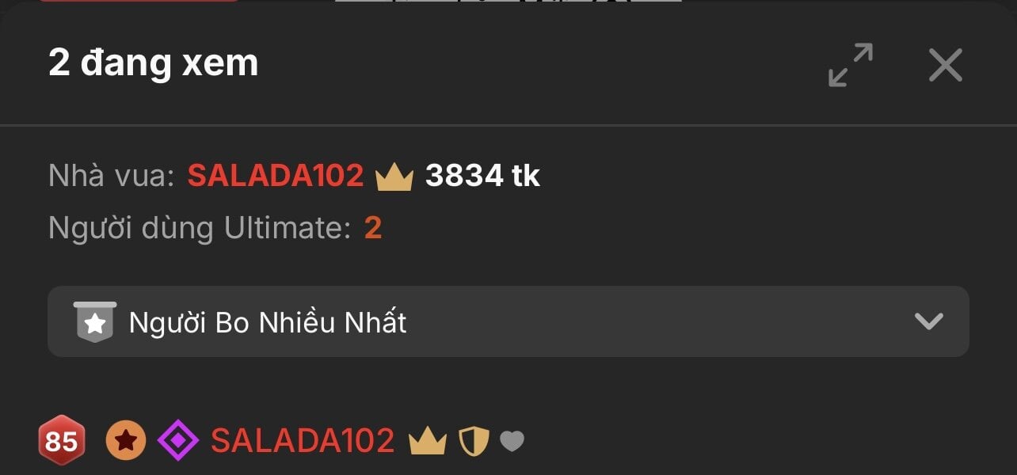The image size is (1017, 475).
Task: Click the red button strip at top edge
Action: tap(139, 1)
